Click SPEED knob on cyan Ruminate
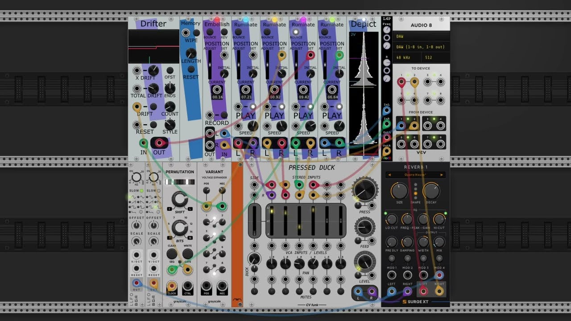Screen dimensions: 571x321 [252, 125]
